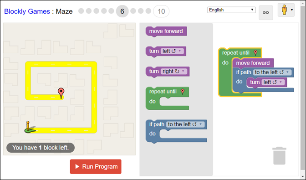Viewport: 306px width, 180px height.
Task: Select the workspace 'move forward' block
Action: coord(253,63)
